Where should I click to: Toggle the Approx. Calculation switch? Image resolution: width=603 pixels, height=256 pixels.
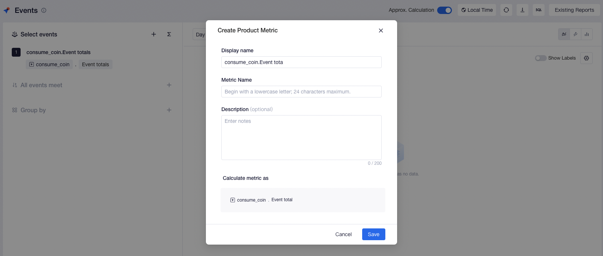point(445,10)
